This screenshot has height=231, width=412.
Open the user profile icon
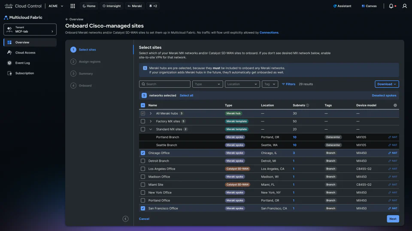[405, 6]
